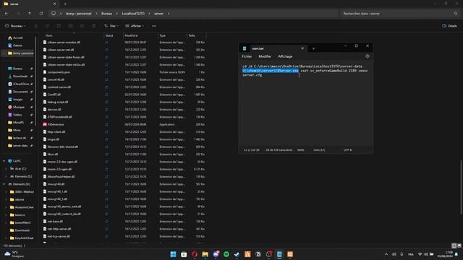Open Galerie in the sidebar
The width and height of the screenshot is (463, 260).
click(17, 45)
